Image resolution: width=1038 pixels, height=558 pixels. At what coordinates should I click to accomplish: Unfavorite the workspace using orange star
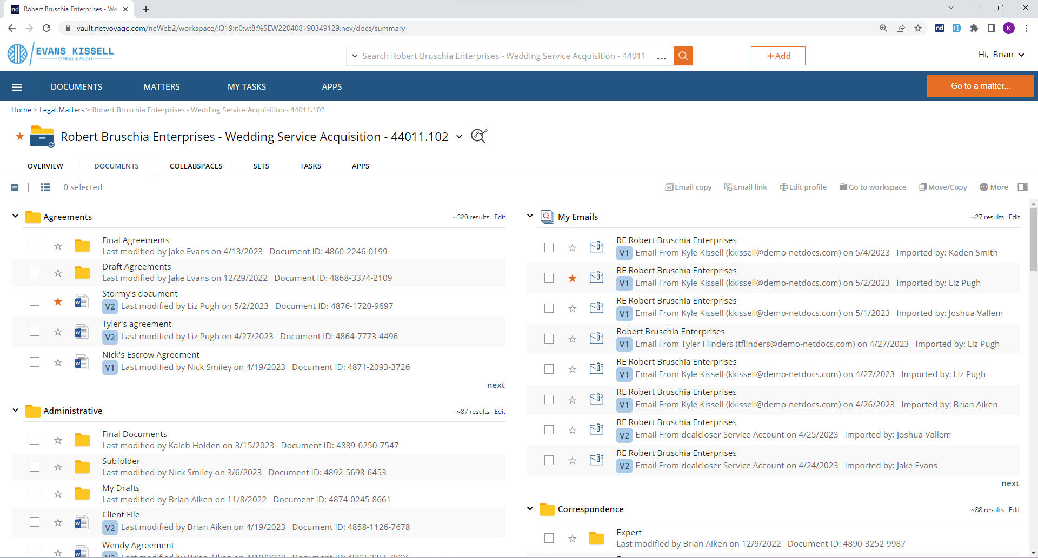20,136
